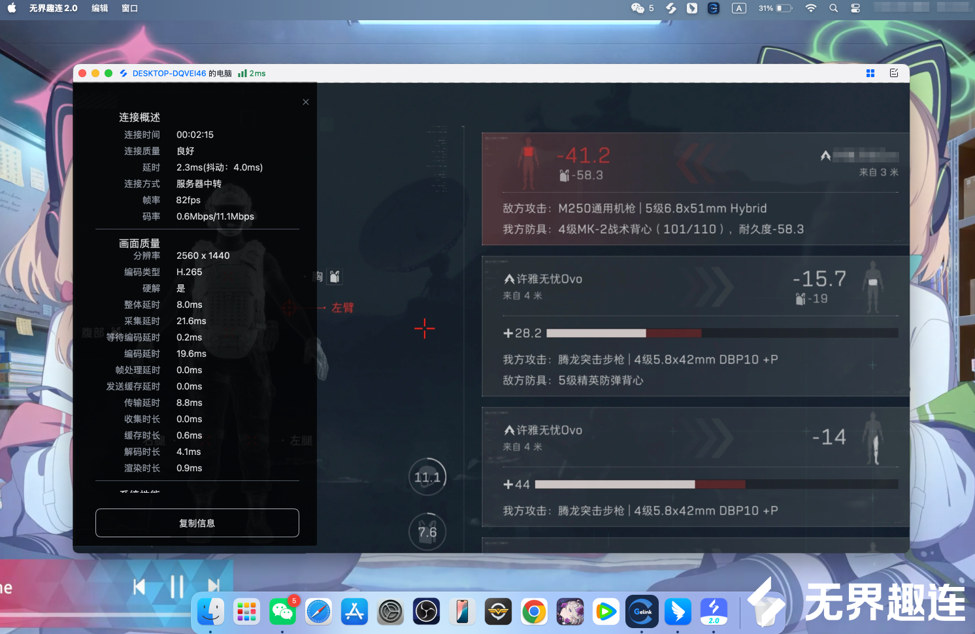The height and width of the screenshot is (634, 975).
Task: Launch Safari from the dock
Action: [x=319, y=612]
